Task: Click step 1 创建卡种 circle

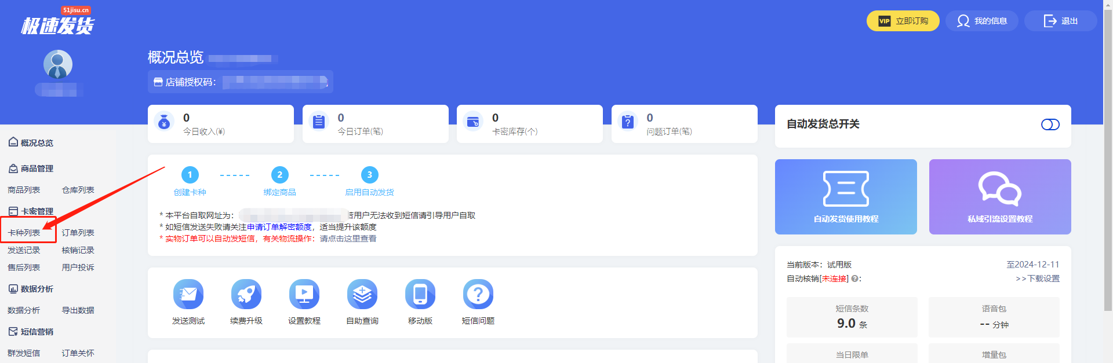Action: click(190, 175)
